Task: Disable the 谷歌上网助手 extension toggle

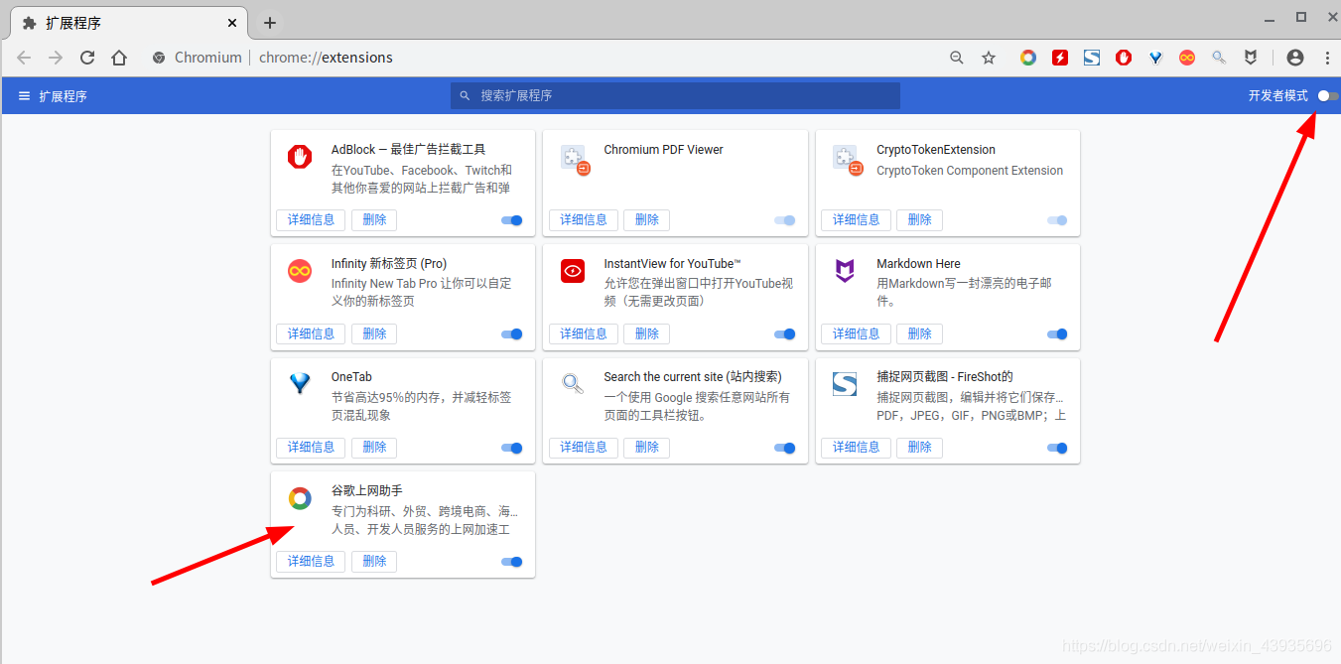Action: coord(512,562)
